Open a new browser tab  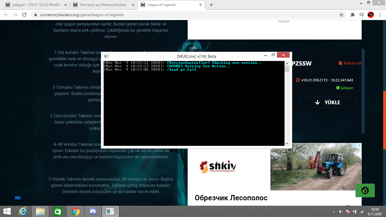click(x=211, y=5)
